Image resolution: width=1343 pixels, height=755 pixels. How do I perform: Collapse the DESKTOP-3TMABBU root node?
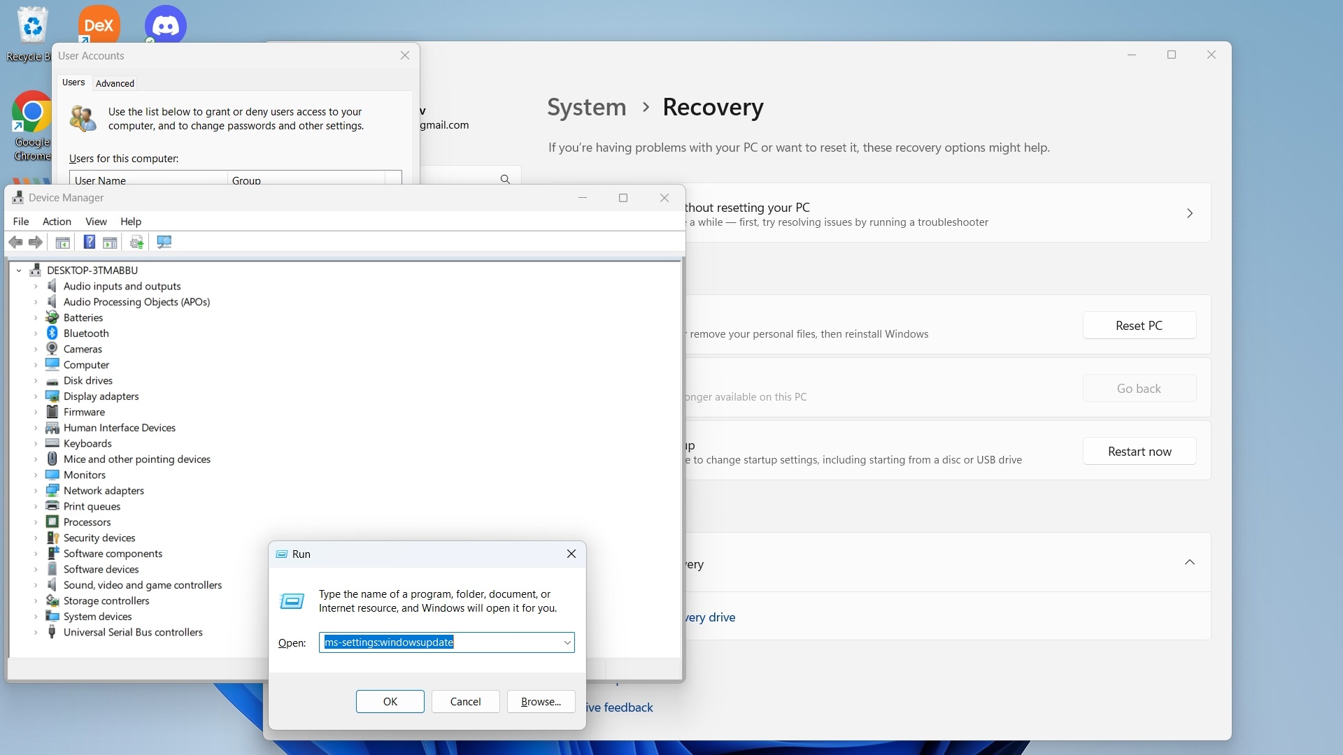click(19, 271)
